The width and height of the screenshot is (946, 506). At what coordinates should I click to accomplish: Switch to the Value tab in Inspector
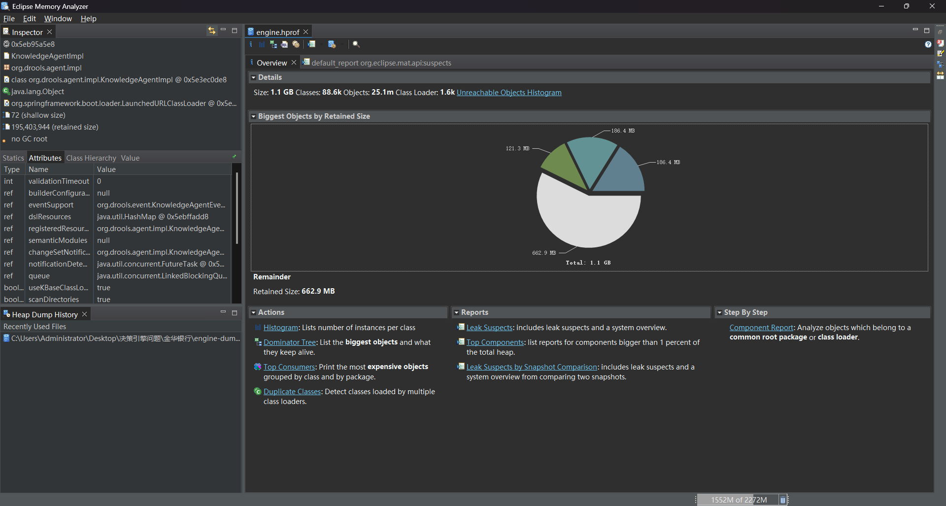[x=130, y=158]
